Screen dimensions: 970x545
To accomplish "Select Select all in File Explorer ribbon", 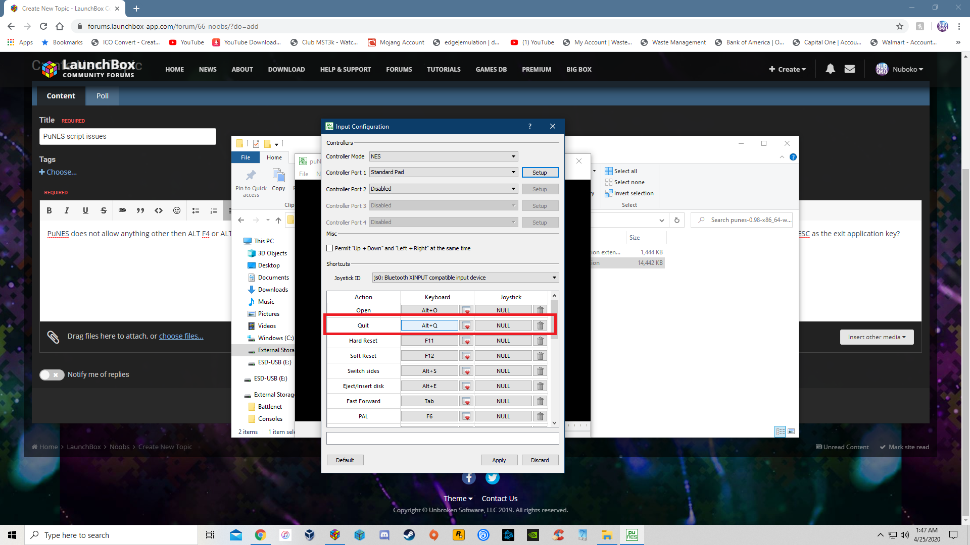I will tap(621, 171).
